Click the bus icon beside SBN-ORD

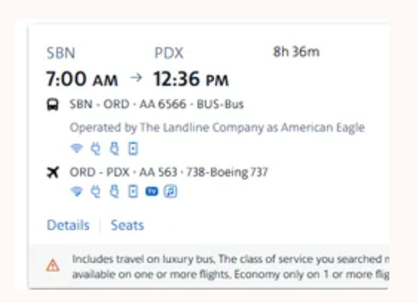54,104
